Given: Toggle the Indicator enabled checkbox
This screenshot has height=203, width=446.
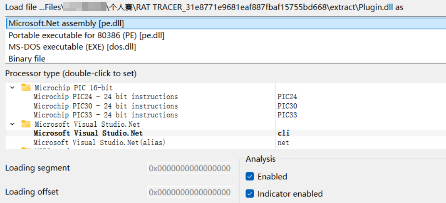Looking at the screenshot, I should tap(250, 193).
